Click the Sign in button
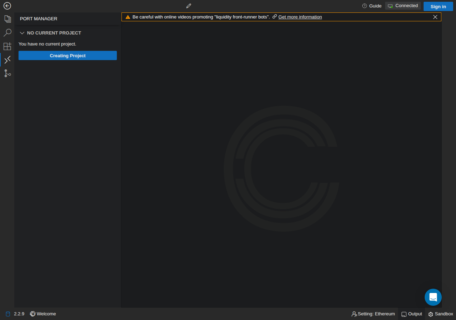 (x=438, y=6)
